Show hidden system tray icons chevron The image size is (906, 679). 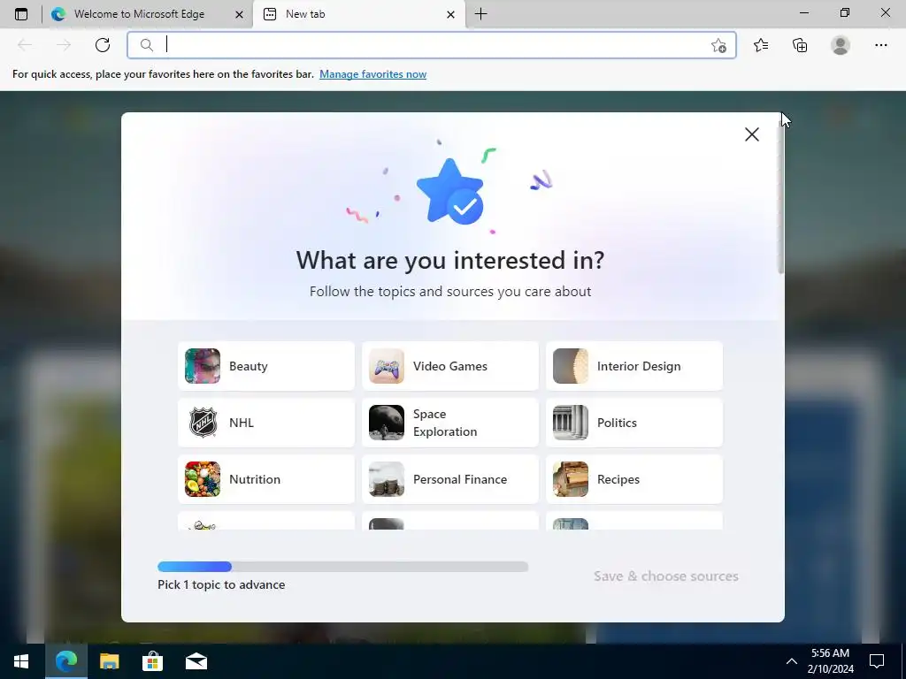(x=792, y=661)
